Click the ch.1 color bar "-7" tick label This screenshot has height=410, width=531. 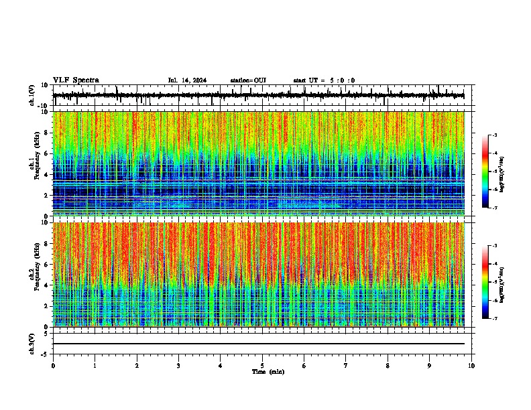coord(494,208)
